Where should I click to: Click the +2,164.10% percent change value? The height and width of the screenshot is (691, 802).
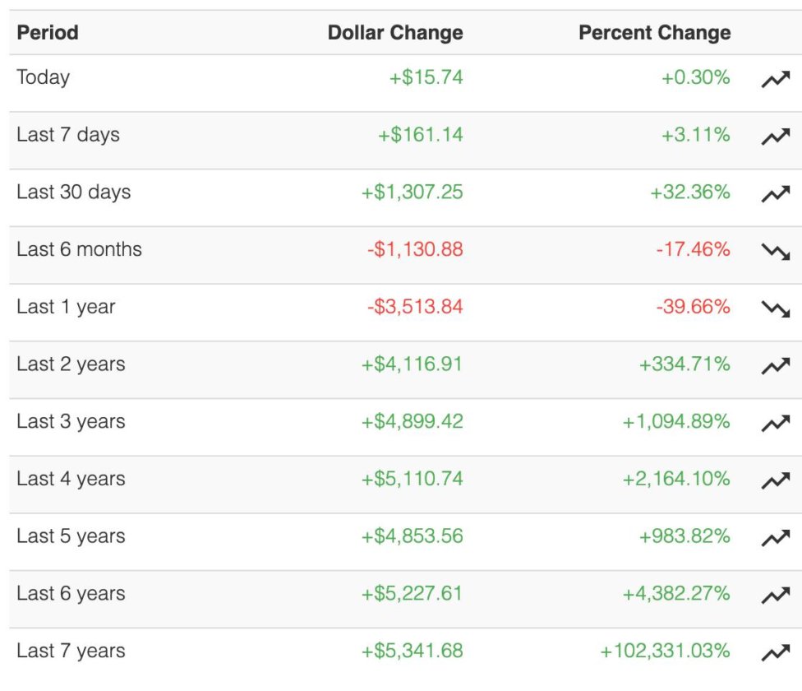pos(676,479)
